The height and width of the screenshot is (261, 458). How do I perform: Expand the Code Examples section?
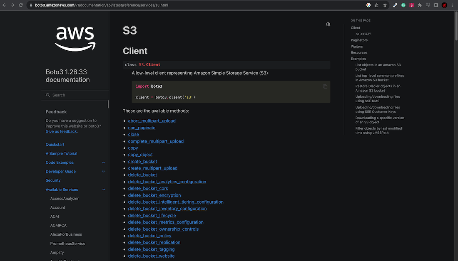104,163
